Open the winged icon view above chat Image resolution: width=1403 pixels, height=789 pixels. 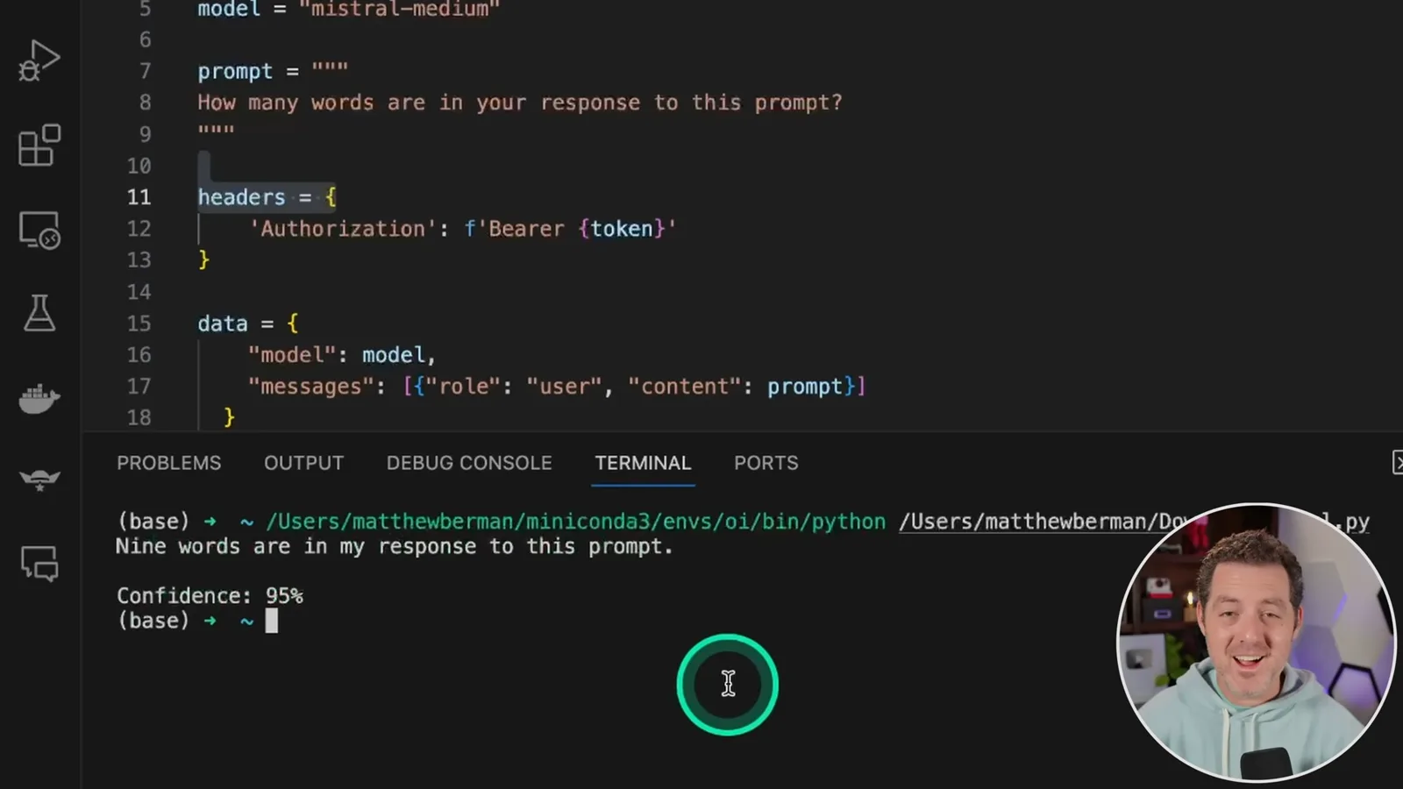[39, 480]
